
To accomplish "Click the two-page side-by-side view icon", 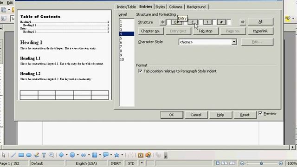I will [x=225, y=163].
